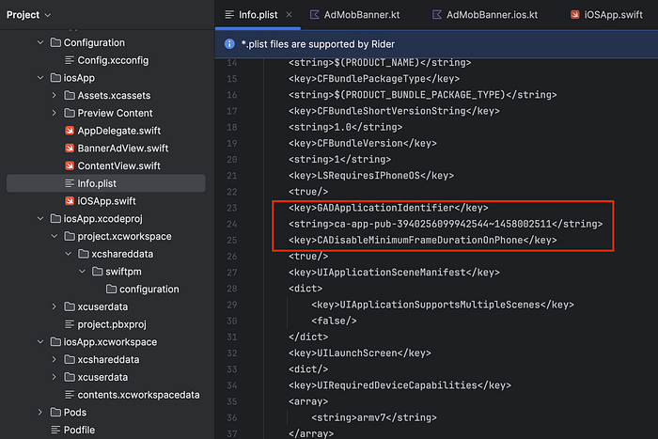658x439 pixels.
Task: Expand the Preview Content folder
Action: tap(55, 113)
